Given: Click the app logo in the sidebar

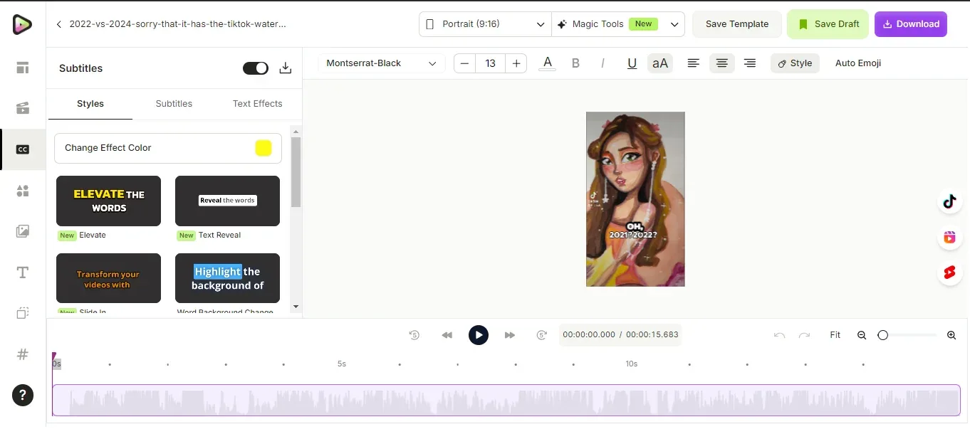Looking at the screenshot, I should [x=22, y=24].
